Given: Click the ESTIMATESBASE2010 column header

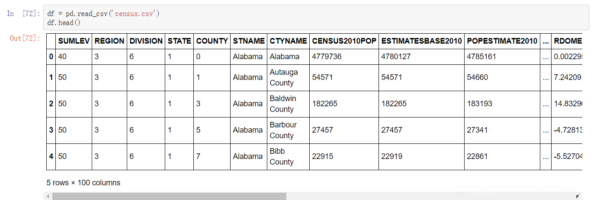Looking at the screenshot, I should 421,41.
